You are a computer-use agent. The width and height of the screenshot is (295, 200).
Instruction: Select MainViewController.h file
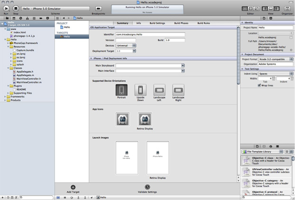[x=28, y=79]
